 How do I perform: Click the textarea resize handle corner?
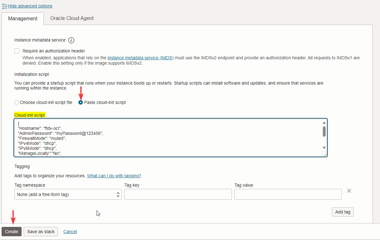(324, 154)
